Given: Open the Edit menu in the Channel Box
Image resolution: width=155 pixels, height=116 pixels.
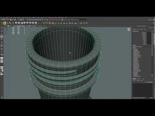Looking at the screenshot, I should [138, 29].
